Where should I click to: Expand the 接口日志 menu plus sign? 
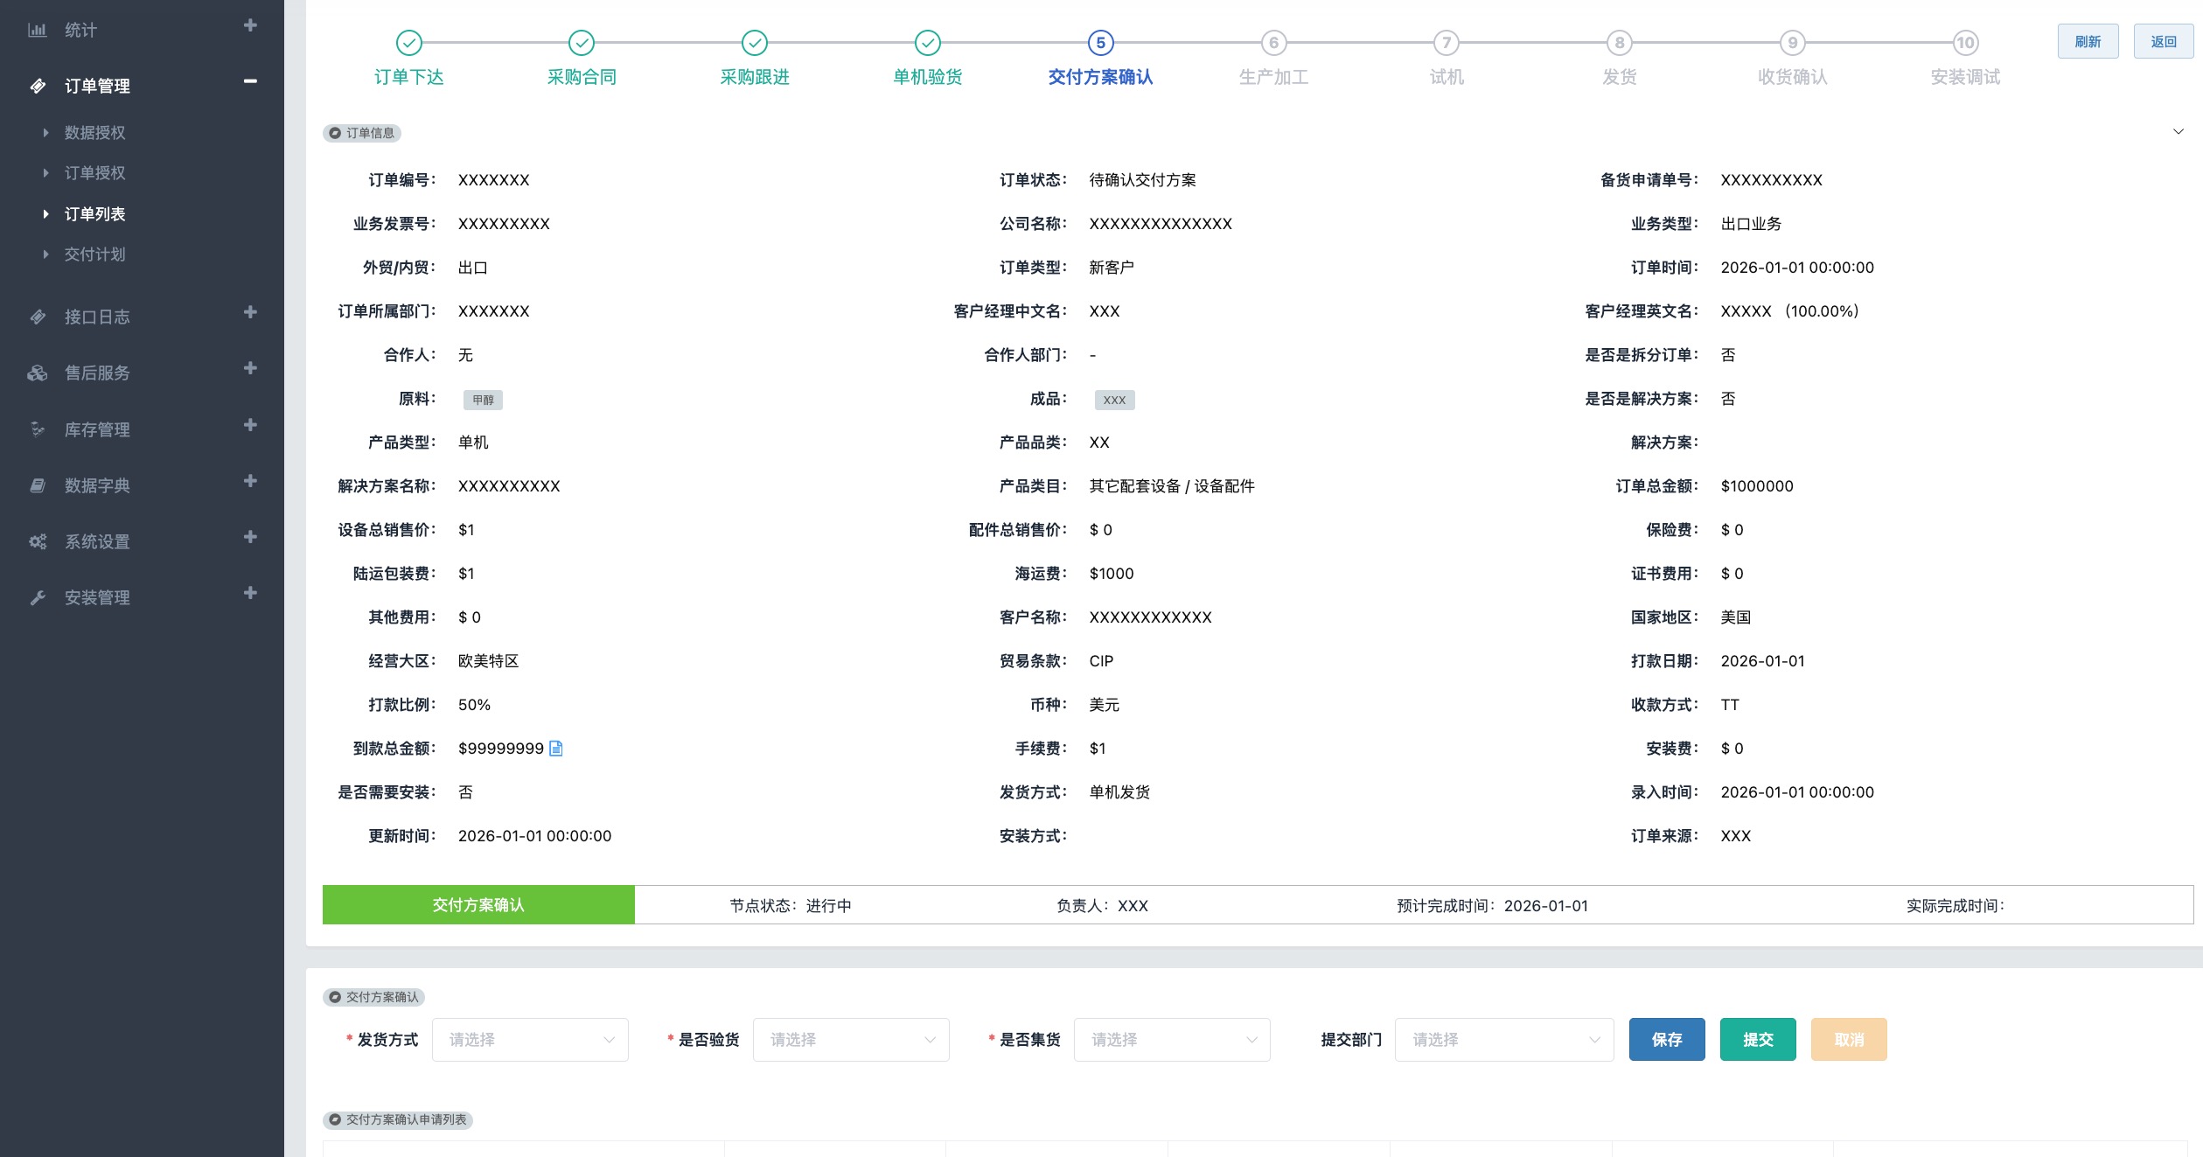(x=250, y=312)
